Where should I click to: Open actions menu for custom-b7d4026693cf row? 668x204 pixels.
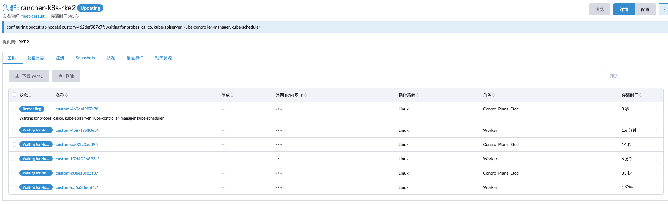coord(656,159)
